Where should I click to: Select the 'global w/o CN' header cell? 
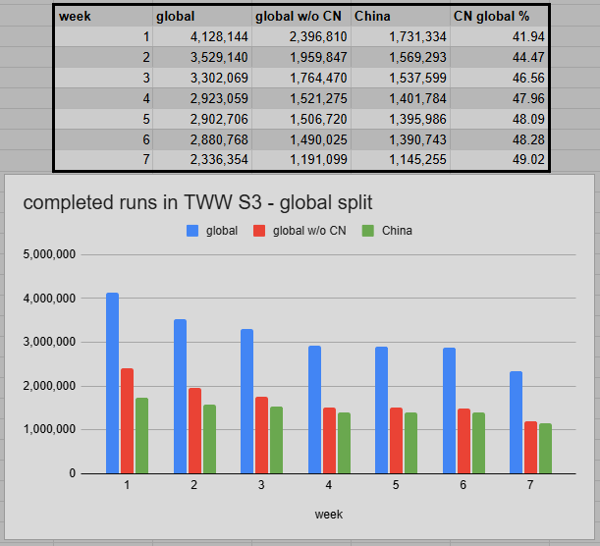(x=301, y=16)
